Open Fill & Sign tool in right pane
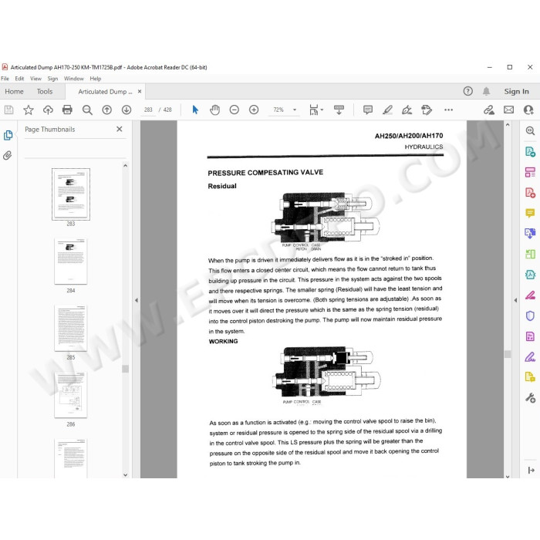Screen dimensions: 540x540 [530, 356]
